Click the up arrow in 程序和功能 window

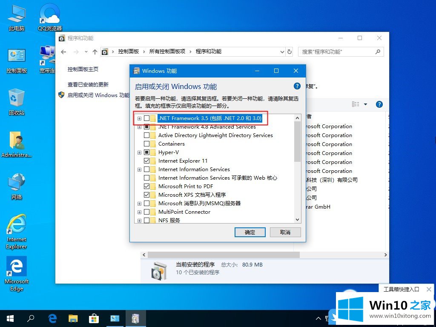coord(95,52)
